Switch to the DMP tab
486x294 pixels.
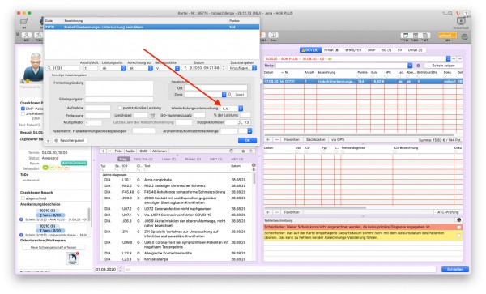371,50
